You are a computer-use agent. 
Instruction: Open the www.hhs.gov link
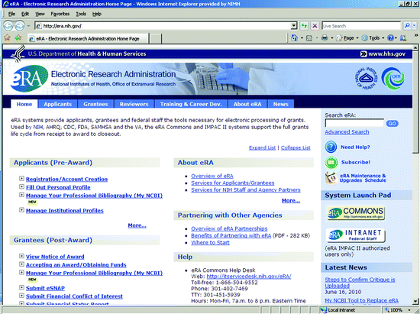coord(383,53)
